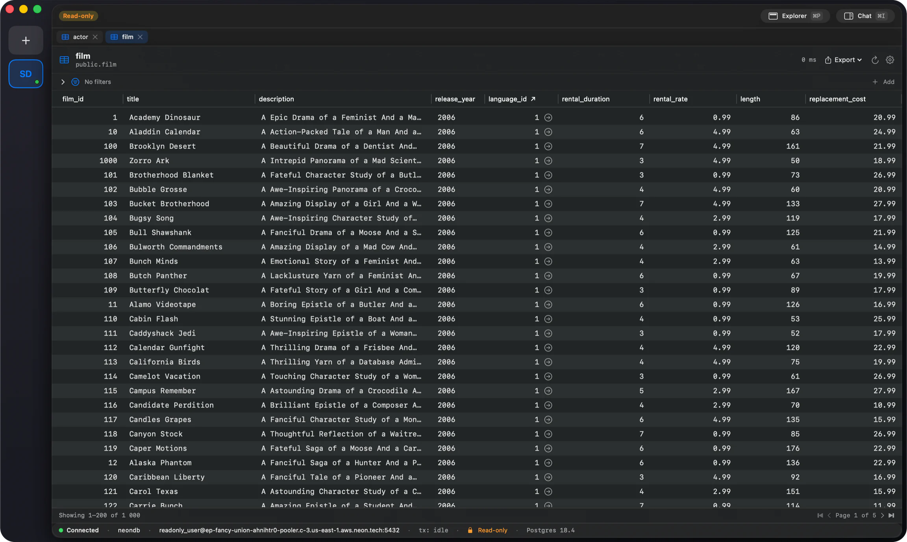Click the Postgres 18.4 version label
Viewport: 907px width, 542px height.
point(550,530)
